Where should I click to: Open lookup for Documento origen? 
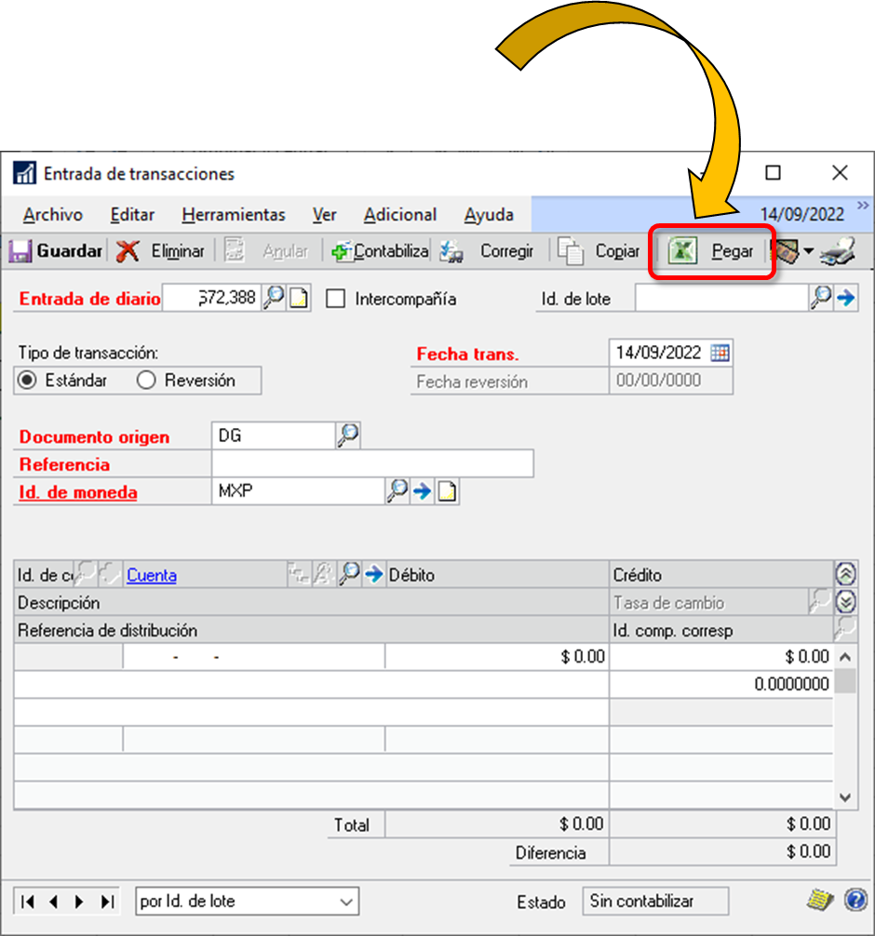[x=348, y=435]
